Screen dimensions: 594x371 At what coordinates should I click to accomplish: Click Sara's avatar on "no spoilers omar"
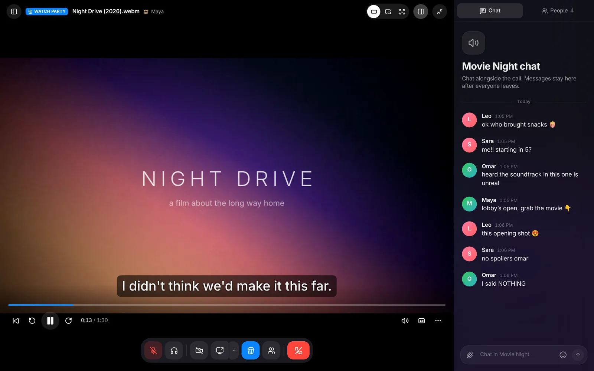pyautogui.click(x=469, y=254)
